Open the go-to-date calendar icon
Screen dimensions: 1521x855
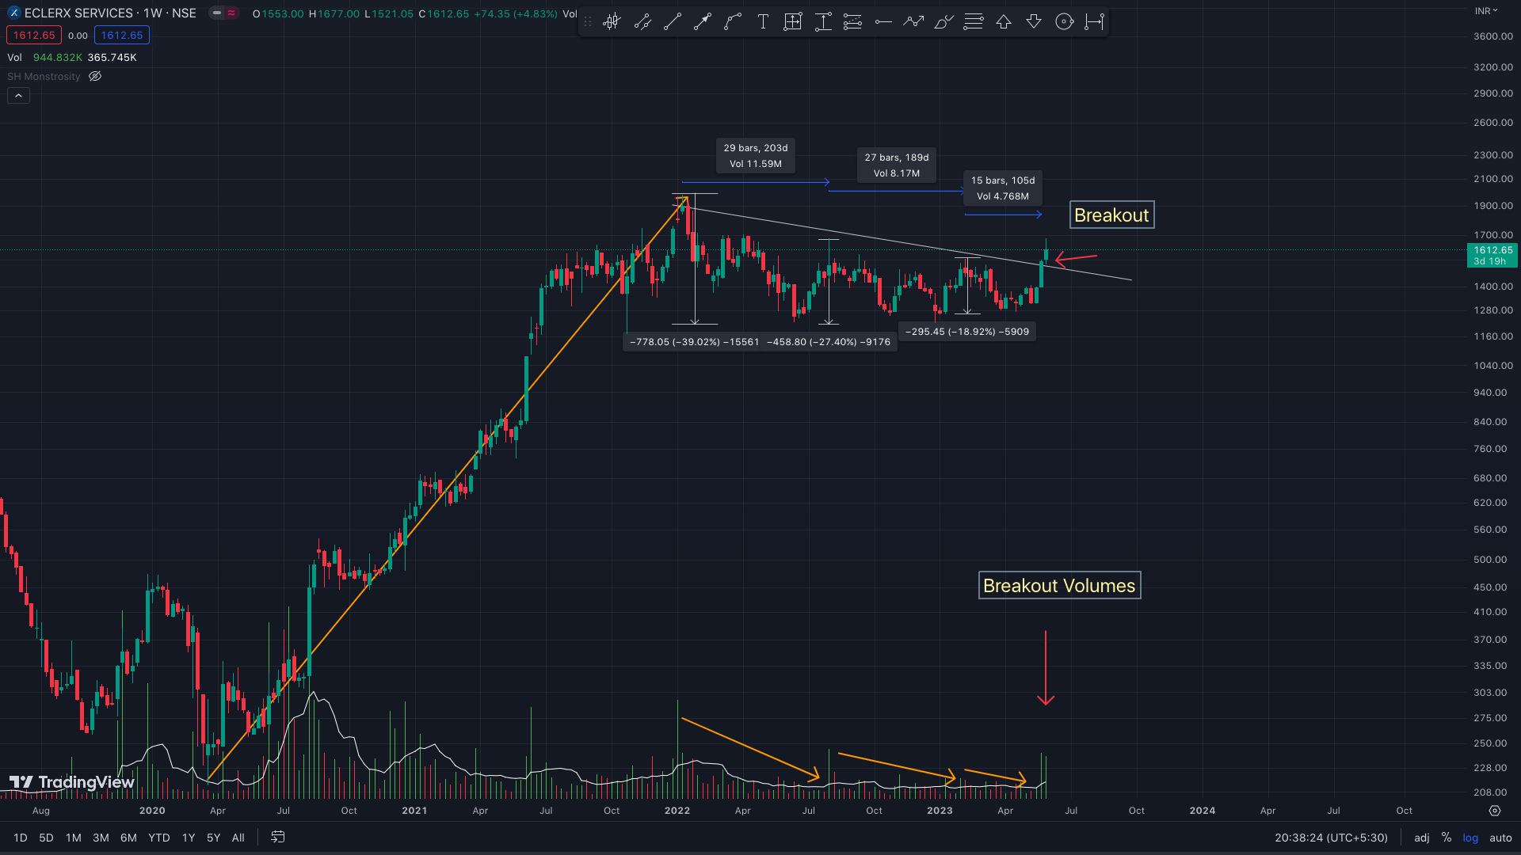tap(278, 837)
